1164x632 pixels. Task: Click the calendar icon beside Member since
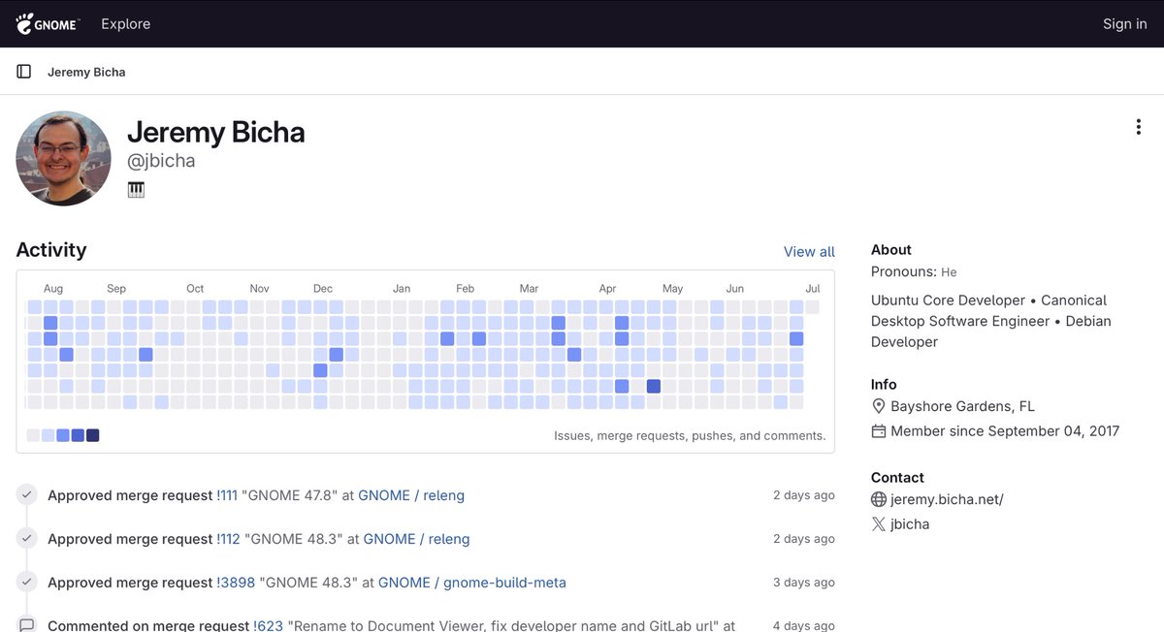[879, 431]
